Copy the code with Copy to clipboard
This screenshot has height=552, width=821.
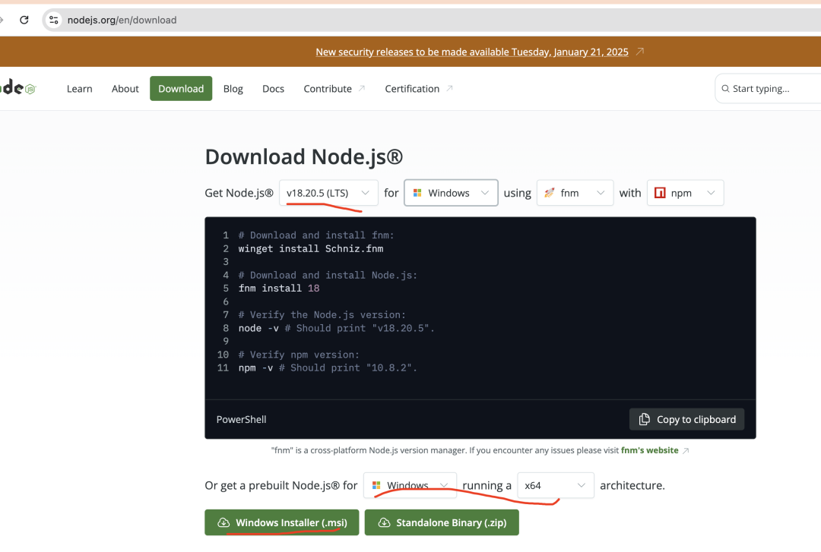pos(686,419)
